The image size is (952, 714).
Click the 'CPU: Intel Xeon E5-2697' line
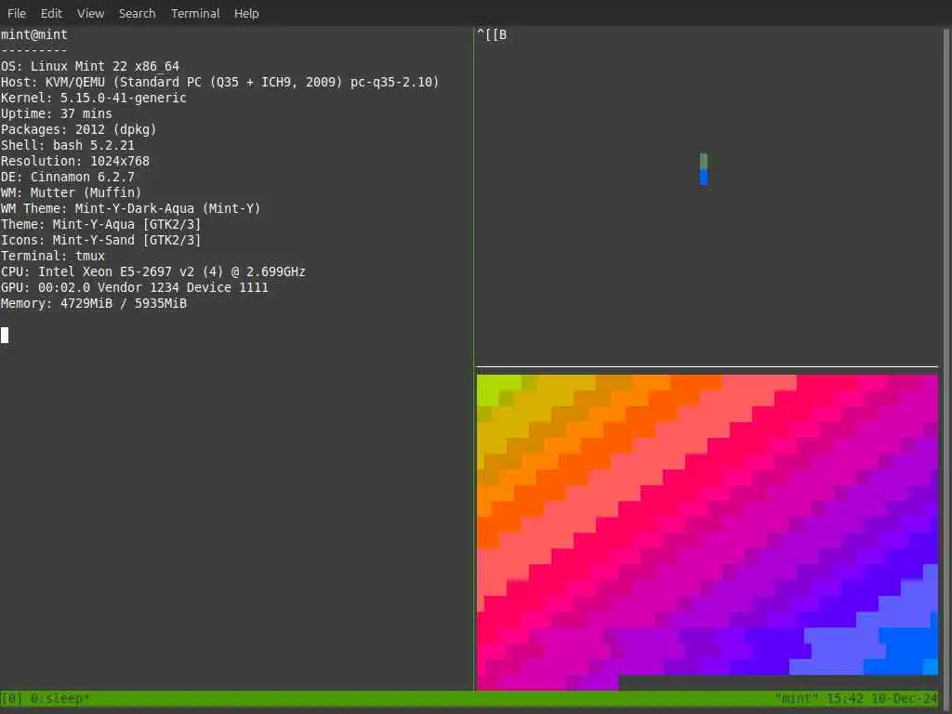pos(153,271)
